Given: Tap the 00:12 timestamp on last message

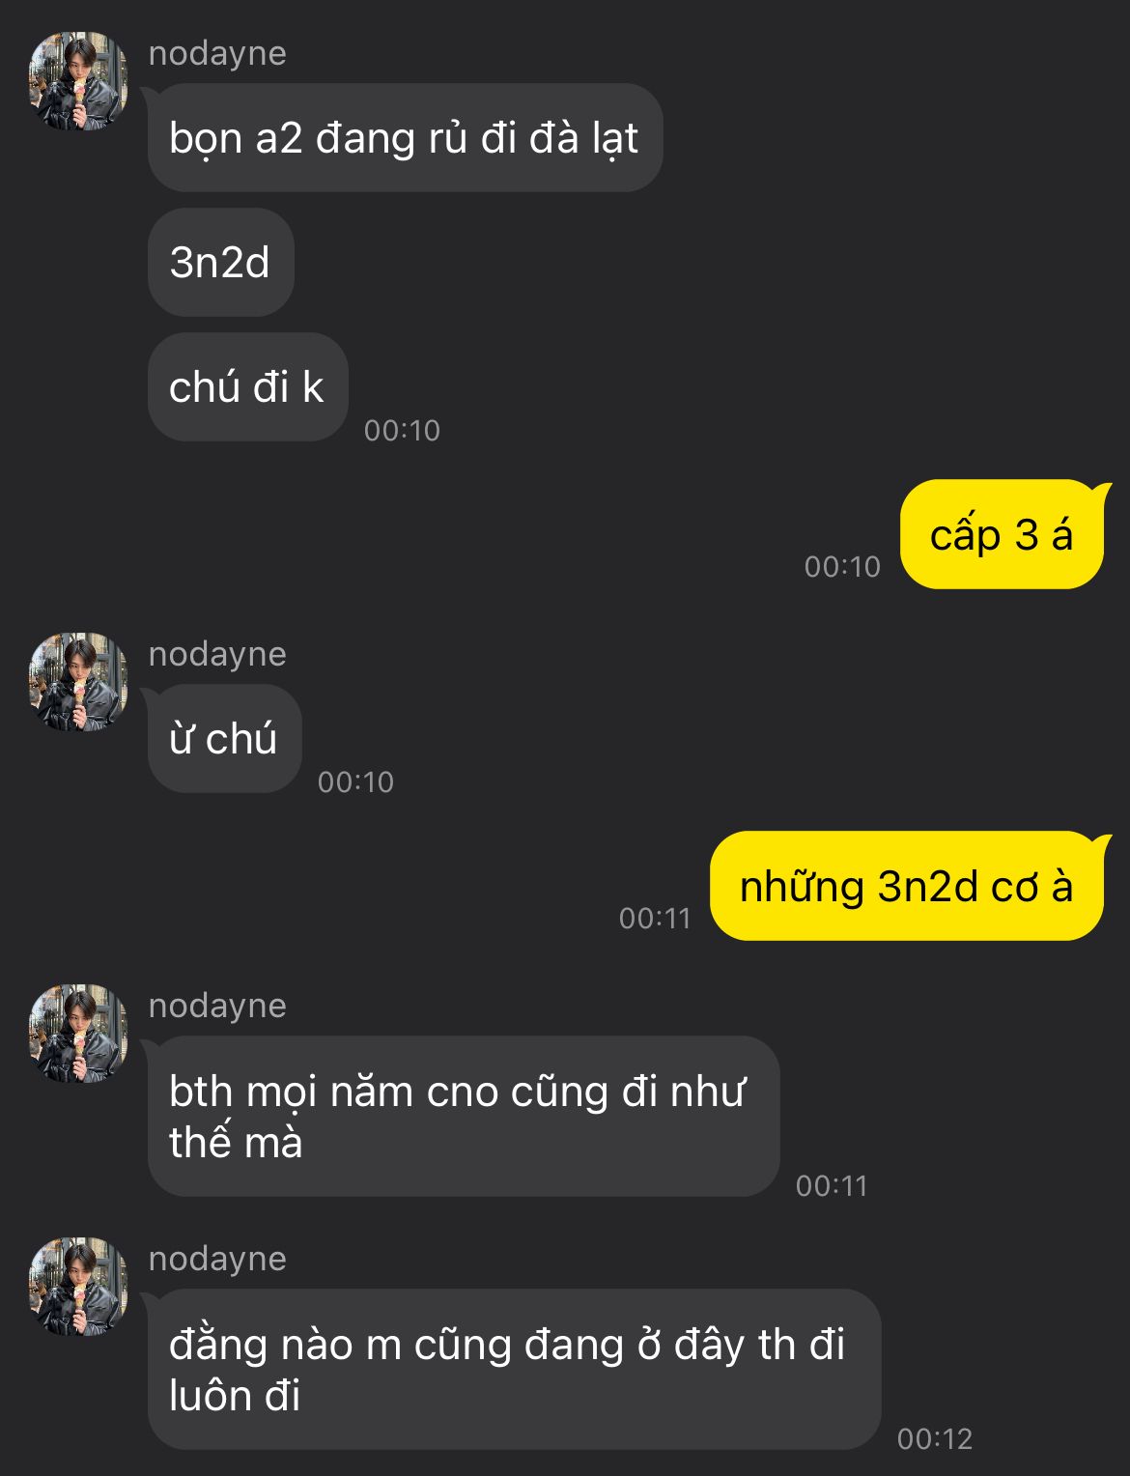Looking at the screenshot, I should 934,1438.
